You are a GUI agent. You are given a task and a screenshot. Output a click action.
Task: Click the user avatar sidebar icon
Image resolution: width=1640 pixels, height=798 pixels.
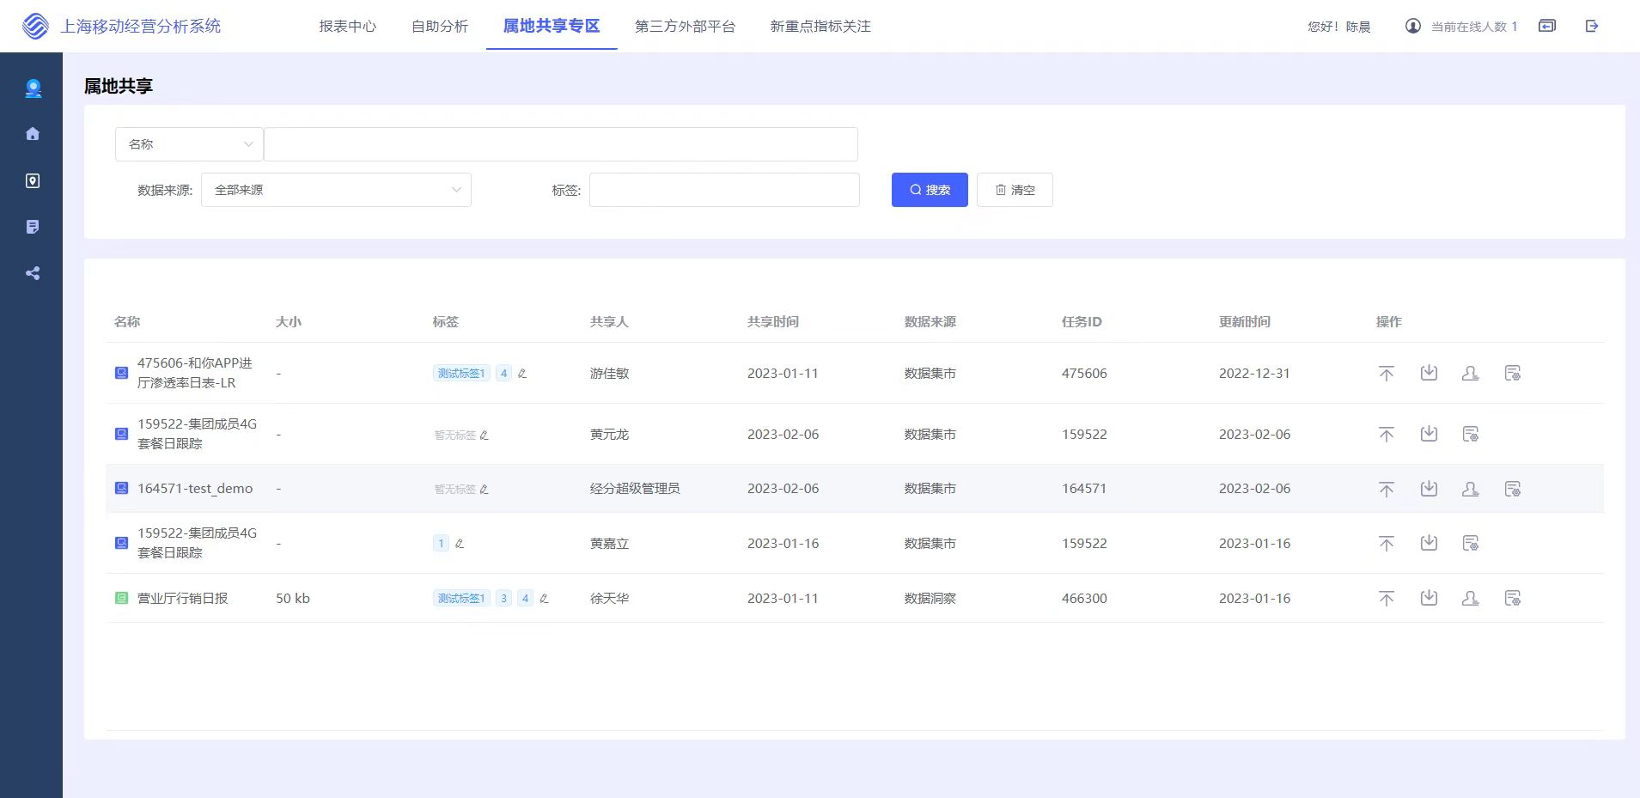(x=33, y=88)
